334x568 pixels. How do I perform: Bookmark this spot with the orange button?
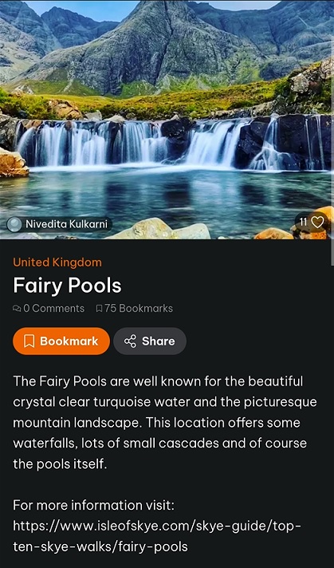(61, 341)
